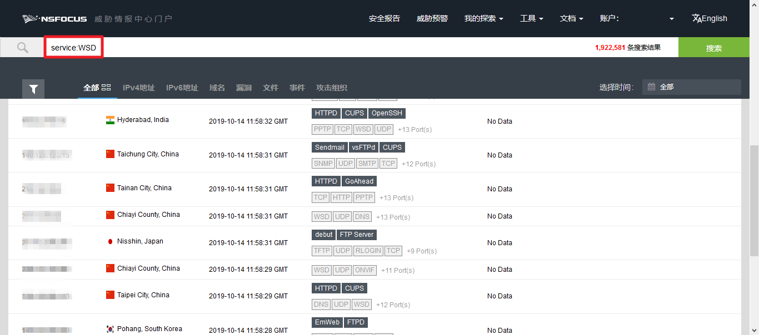Click the OpenSSH tag in Hyderabad row
The width and height of the screenshot is (759, 335).
(x=387, y=113)
